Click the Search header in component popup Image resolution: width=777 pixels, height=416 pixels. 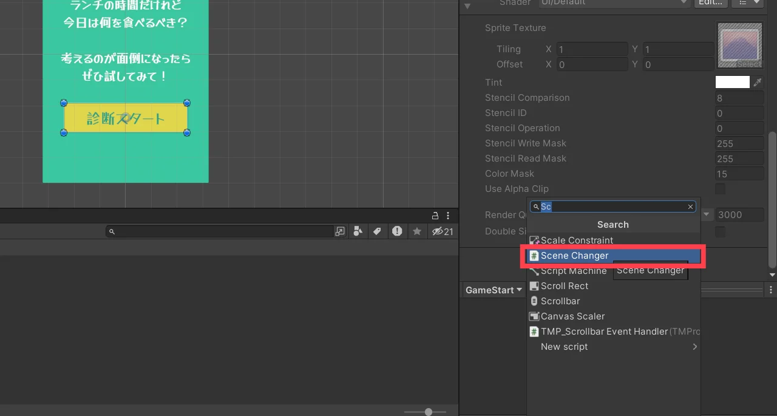click(613, 225)
